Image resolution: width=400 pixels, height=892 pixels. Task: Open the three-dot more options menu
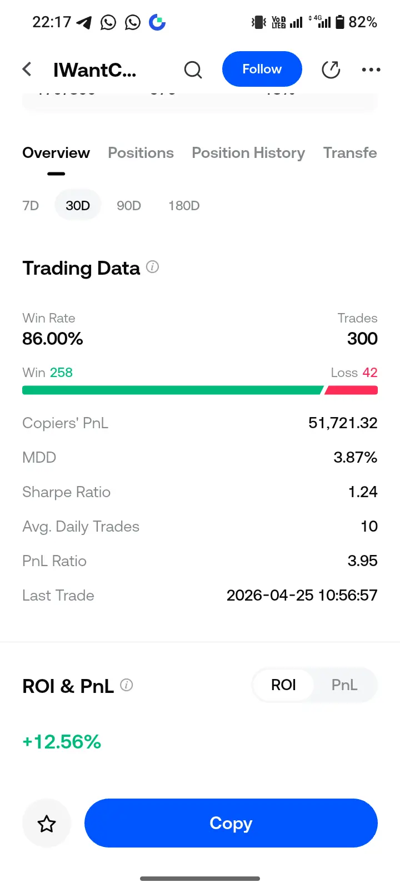(371, 70)
